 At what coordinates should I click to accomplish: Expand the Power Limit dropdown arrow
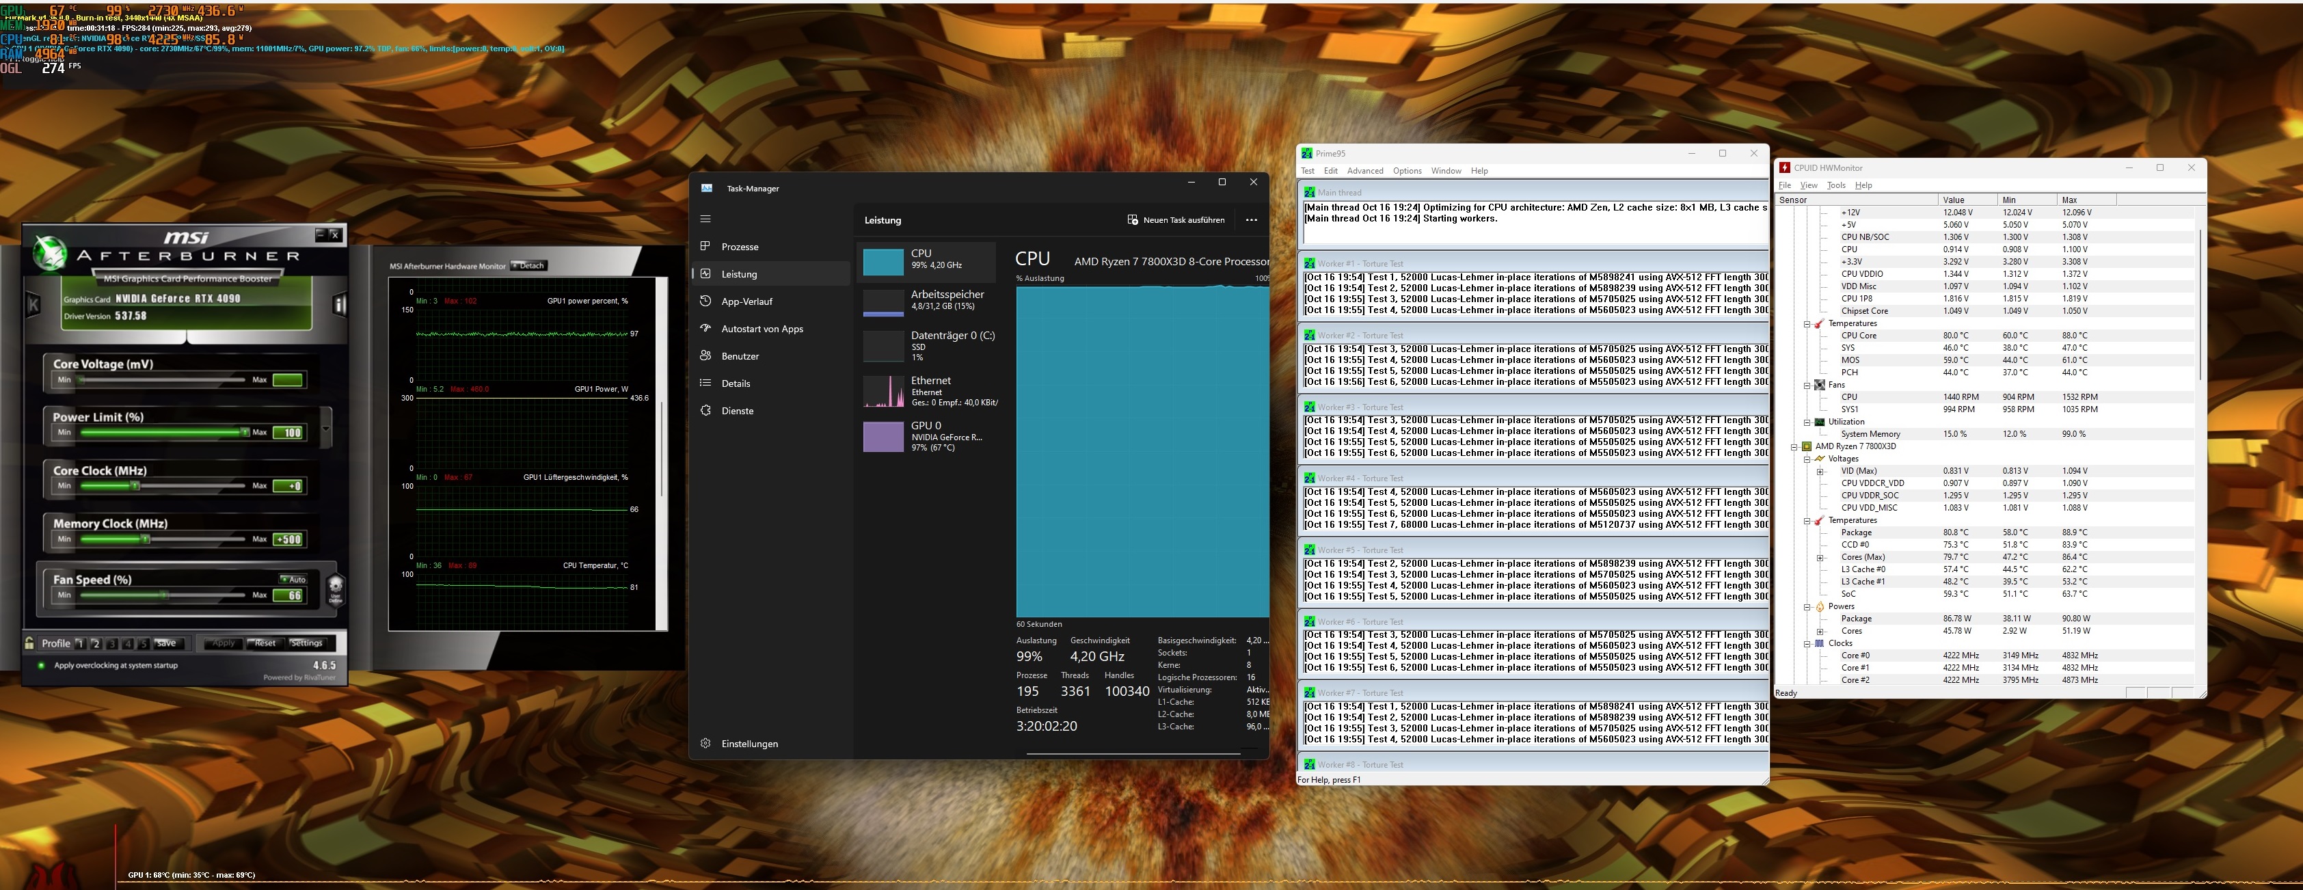(x=326, y=428)
